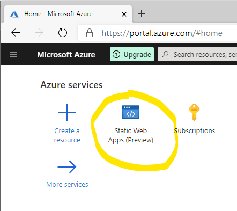Select the Home - Microsoft Azure tab

[68, 14]
